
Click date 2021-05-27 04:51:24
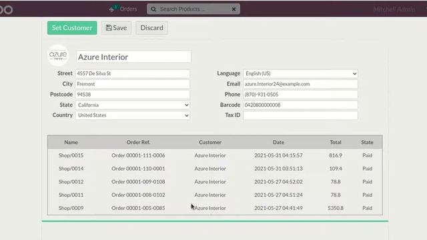coord(278,195)
